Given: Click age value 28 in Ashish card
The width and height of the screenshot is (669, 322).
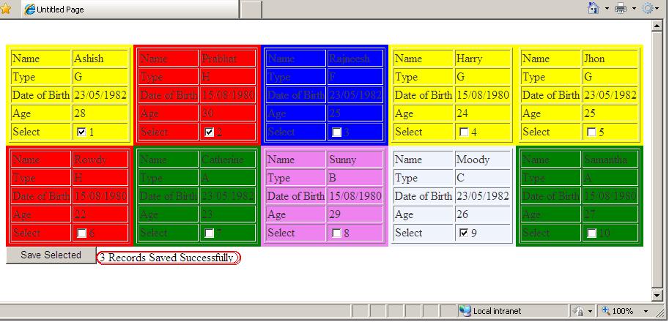Looking at the screenshot, I should click(80, 113).
